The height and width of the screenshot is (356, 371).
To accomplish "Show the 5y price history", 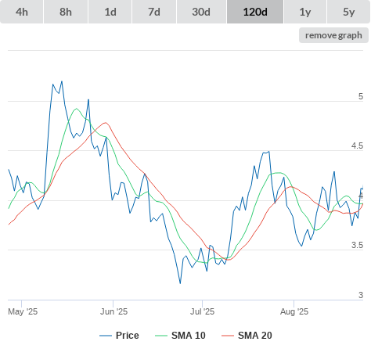I will (x=348, y=12).
